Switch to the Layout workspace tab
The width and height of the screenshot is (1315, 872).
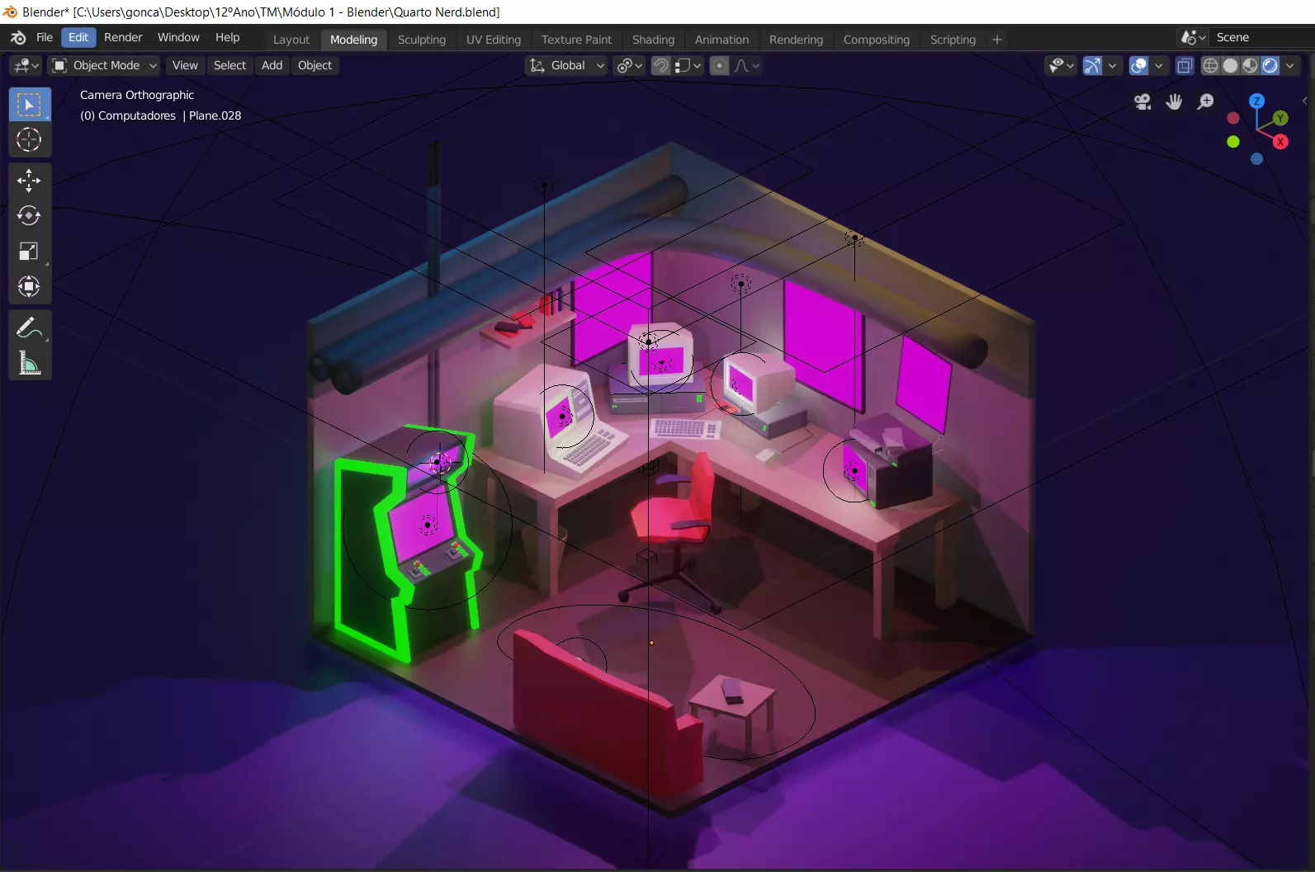pos(291,40)
